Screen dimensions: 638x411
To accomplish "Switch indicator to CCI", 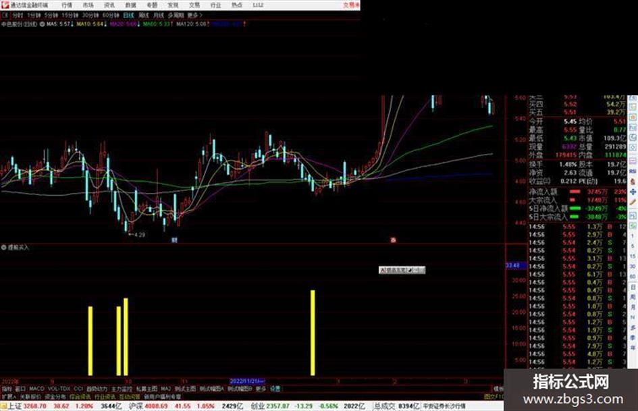I will [x=78, y=389].
